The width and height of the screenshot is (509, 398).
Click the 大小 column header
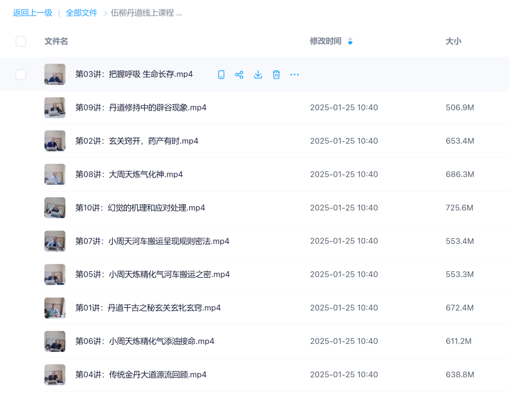(453, 41)
